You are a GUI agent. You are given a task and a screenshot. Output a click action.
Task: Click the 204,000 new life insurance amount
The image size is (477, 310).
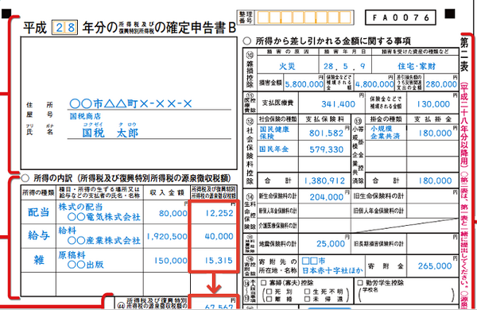coord(327,197)
